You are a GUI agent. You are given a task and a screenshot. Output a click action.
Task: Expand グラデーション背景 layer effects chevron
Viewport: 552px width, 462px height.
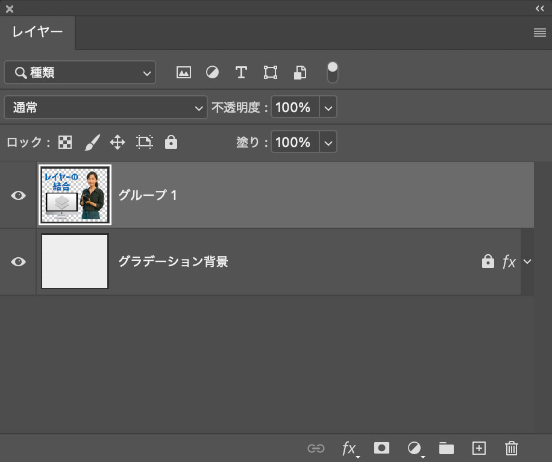click(x=527, y=261)
